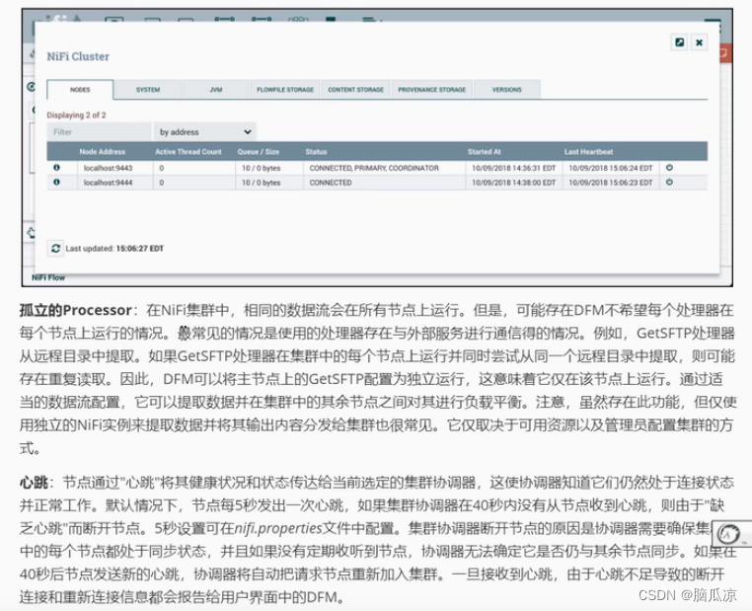Click the 'NiFi Flow' breadcrumb behind dialog
Screen dimensions: 752x611
coord(48,277)
